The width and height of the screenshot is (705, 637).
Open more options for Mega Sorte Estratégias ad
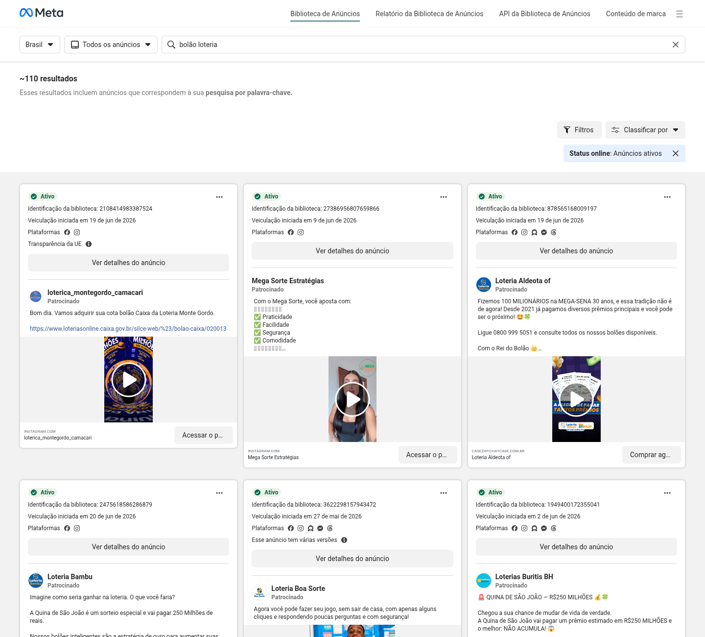[444, 197]
